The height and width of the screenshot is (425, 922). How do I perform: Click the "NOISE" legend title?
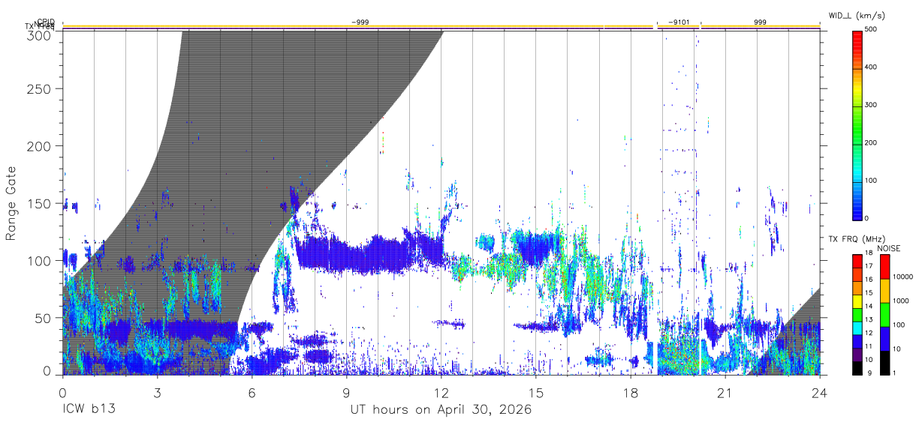click(890, 248)
